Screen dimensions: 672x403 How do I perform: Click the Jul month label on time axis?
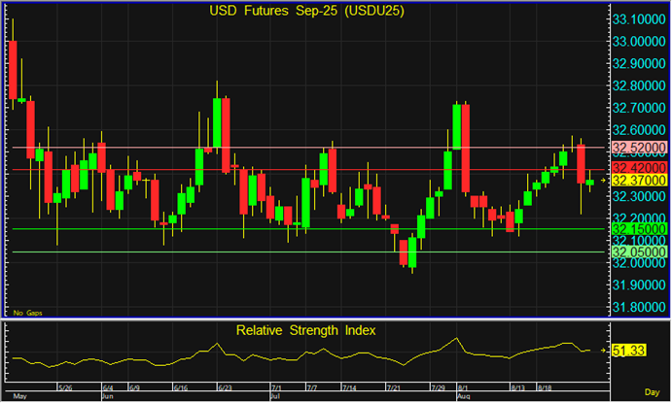275,397
